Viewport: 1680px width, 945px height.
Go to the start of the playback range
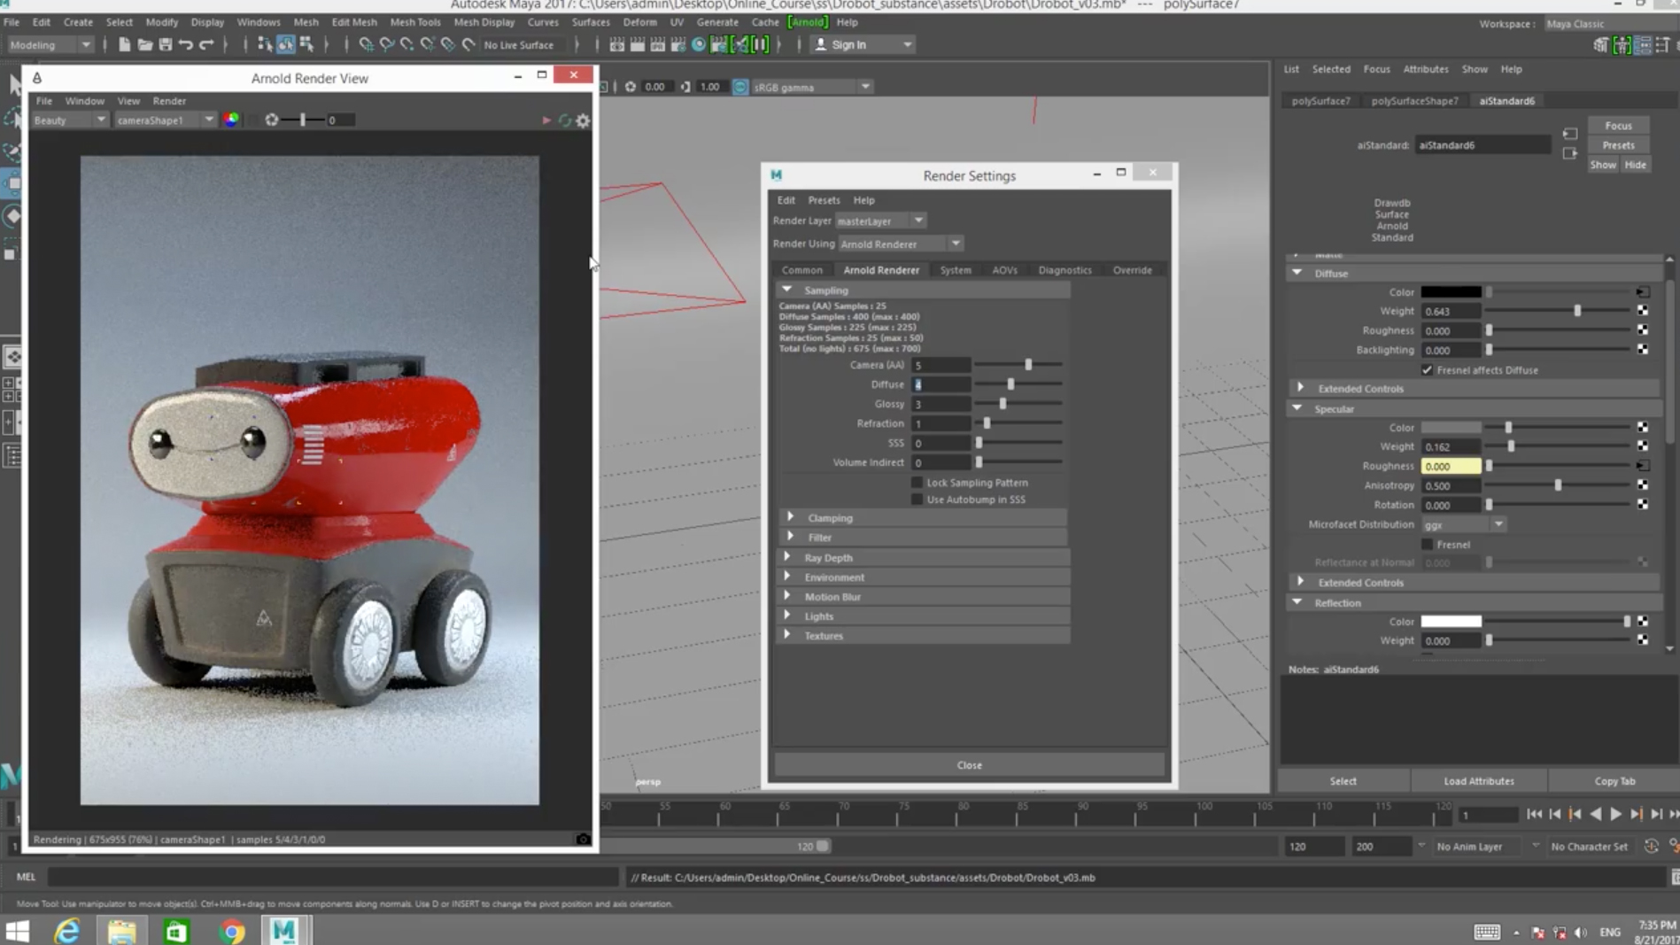(x=1534, y=815)
